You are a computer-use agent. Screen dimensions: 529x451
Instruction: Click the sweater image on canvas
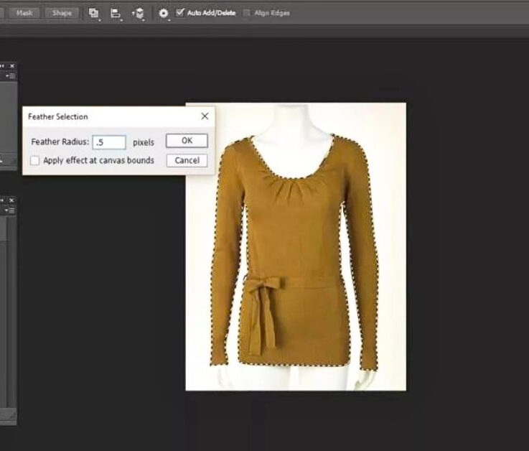click(296, 247)
